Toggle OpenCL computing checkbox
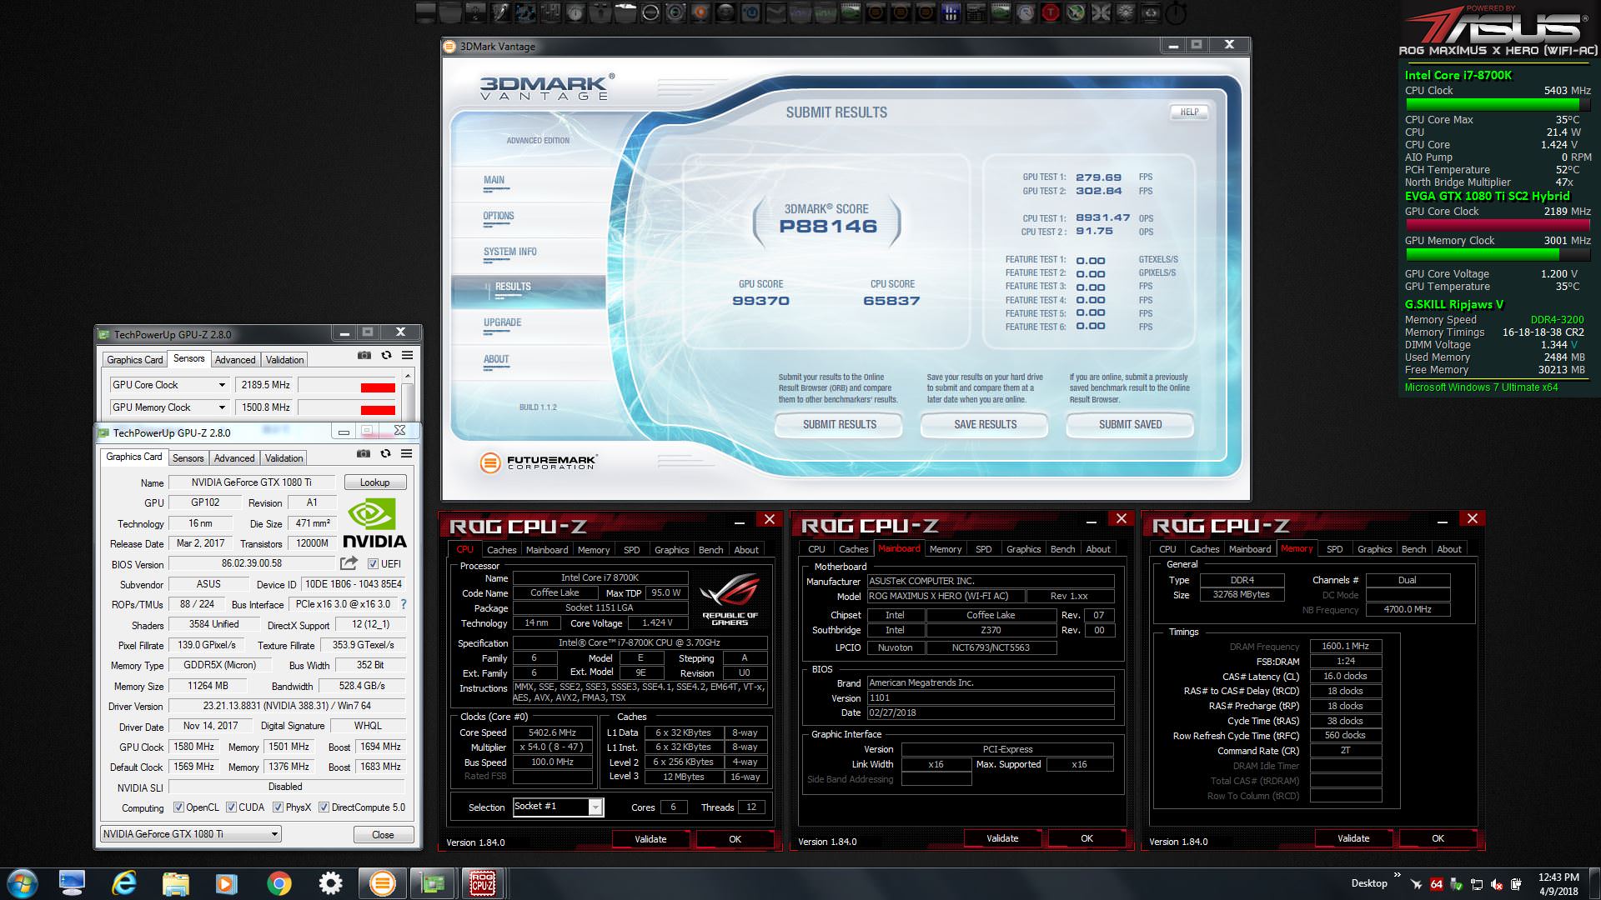The height and width of the screenshot is (900, 1601). click(x=178, y=807)
